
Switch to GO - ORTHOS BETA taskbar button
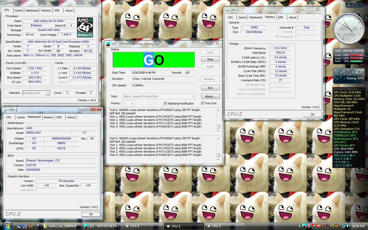102,226
